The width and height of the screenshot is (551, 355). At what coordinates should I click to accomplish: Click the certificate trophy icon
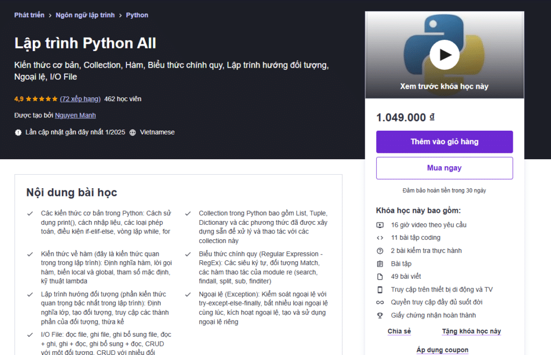coord(380,315)
